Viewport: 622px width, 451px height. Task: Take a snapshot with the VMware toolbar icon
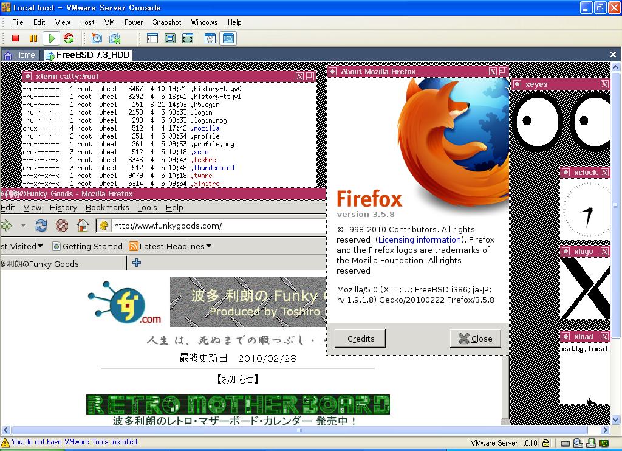(x=97, y=38)
